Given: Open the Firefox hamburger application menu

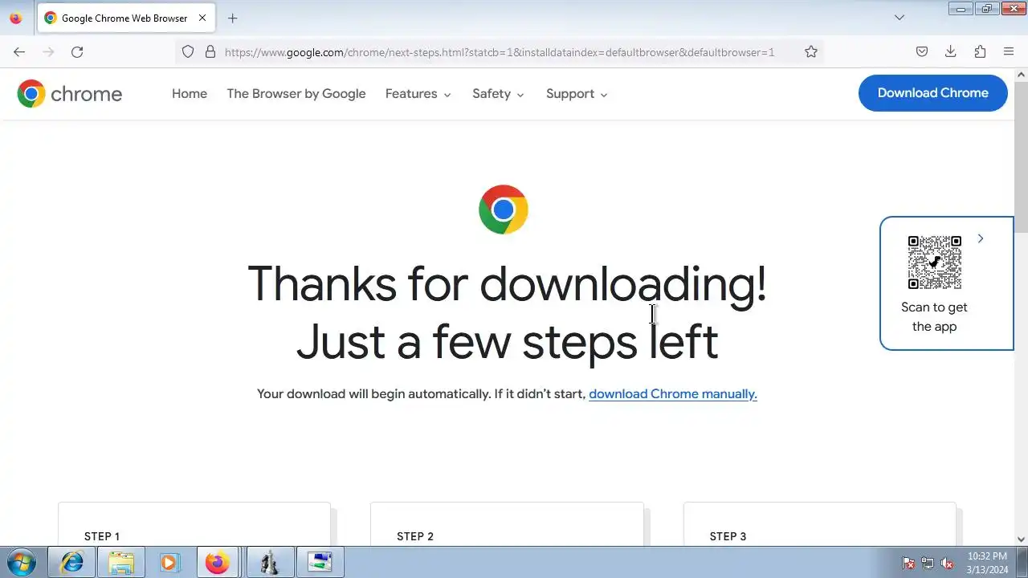Looking at the screenshot, I should click(1009, 52).
